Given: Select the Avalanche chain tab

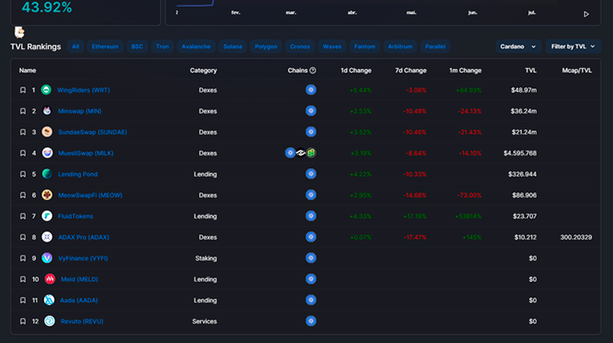Looking at the screenshot, I should pos(196,46).
